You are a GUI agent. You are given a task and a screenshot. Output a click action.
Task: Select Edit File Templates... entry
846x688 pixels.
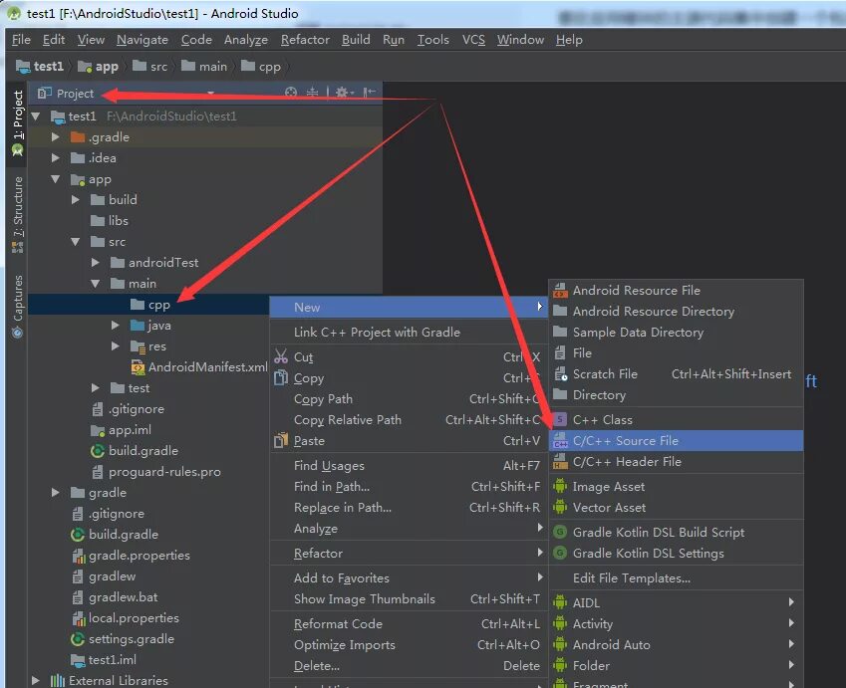pyautogui.click(x=677, y=578)
